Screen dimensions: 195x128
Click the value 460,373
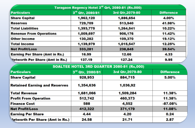[127, 99]
